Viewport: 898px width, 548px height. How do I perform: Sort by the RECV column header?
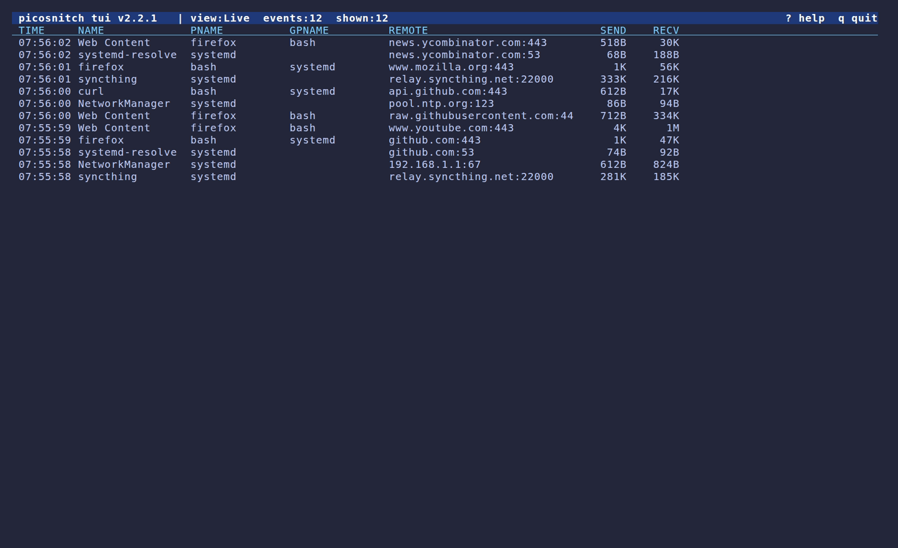pyautogui.click(x=666, y=30)
